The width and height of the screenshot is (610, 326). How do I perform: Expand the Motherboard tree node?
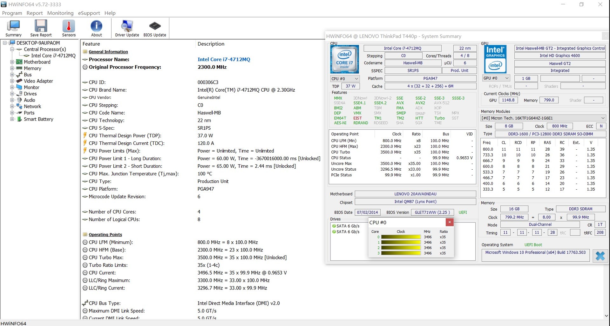point(12,62)
